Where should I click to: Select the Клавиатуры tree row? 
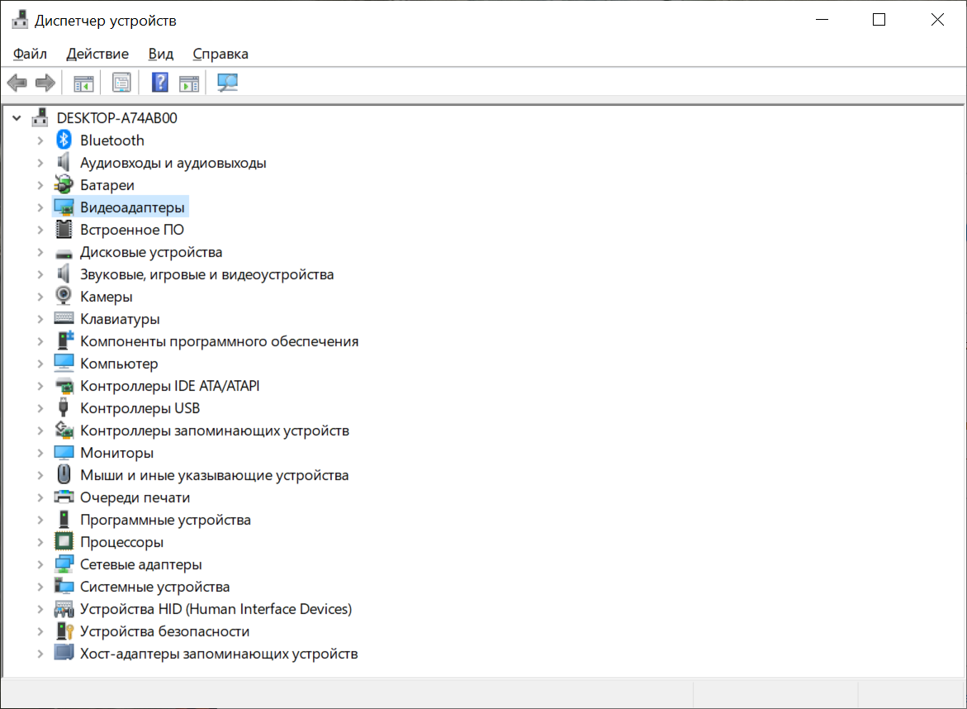pos(120,319)
